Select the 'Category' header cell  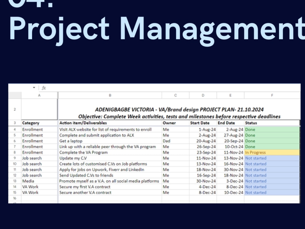[x=39, y=123]
